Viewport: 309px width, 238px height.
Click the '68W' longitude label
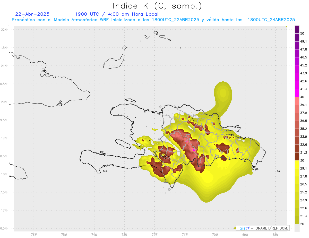(275, 234)
